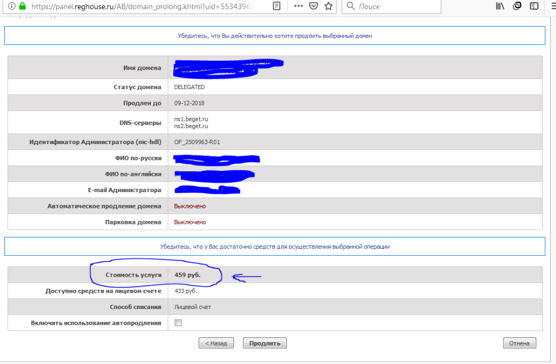556x364 pixels.
Task: Click the Идентификатор Администратора label
Action: 95,142
